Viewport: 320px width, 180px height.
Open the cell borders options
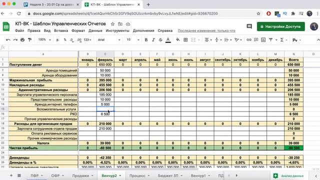[x=185, y=40]
